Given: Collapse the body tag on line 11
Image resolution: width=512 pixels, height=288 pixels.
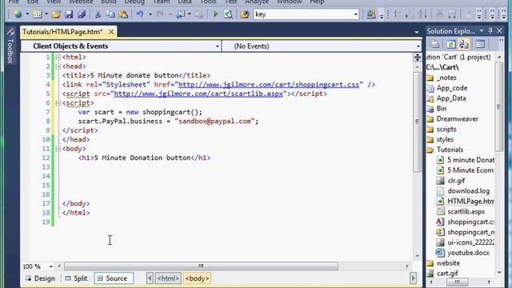Looking at the screenshot, I should click(58, 149).
